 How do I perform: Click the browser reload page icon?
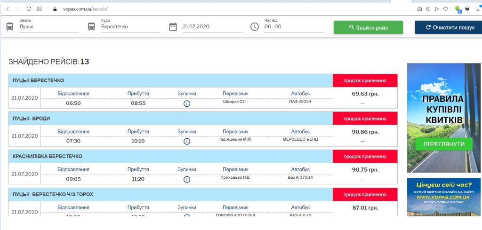tap(29, 8)
